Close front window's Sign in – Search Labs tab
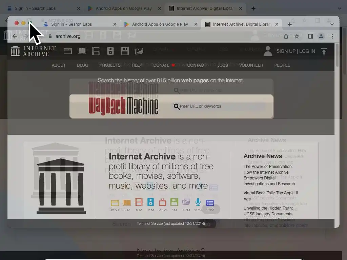 [115, 24]
